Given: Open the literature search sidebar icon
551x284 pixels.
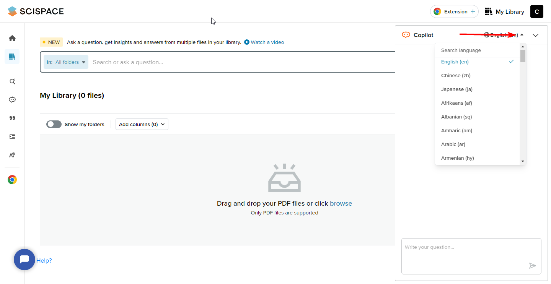Looking at the screenshot, I should pyautogui.click(x=12, y=81).
